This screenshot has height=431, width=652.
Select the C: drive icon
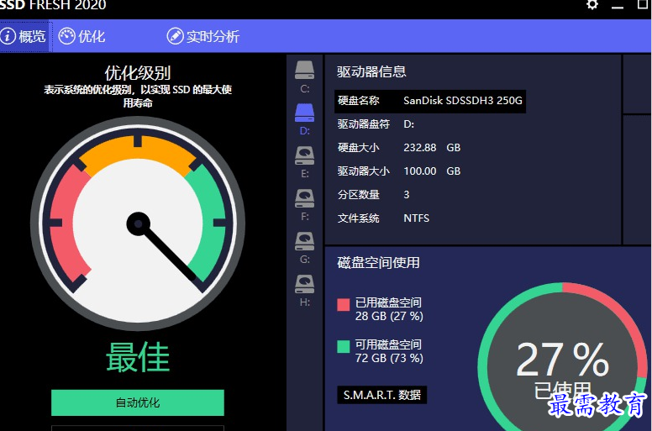coord(304,71)
